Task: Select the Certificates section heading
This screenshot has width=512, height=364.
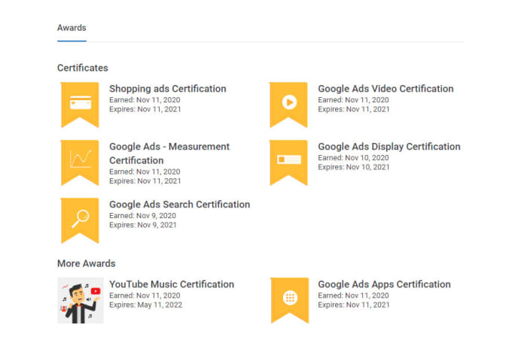Action: pos(83,68)
